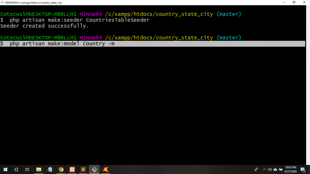Image resolution: width=310 pixels, height=174 pixels.
Task: Expand the hidden system tray icons
Action: point(264,169)
